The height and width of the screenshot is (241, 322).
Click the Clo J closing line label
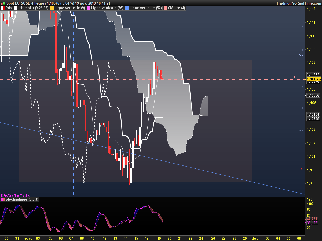point(298,77)
